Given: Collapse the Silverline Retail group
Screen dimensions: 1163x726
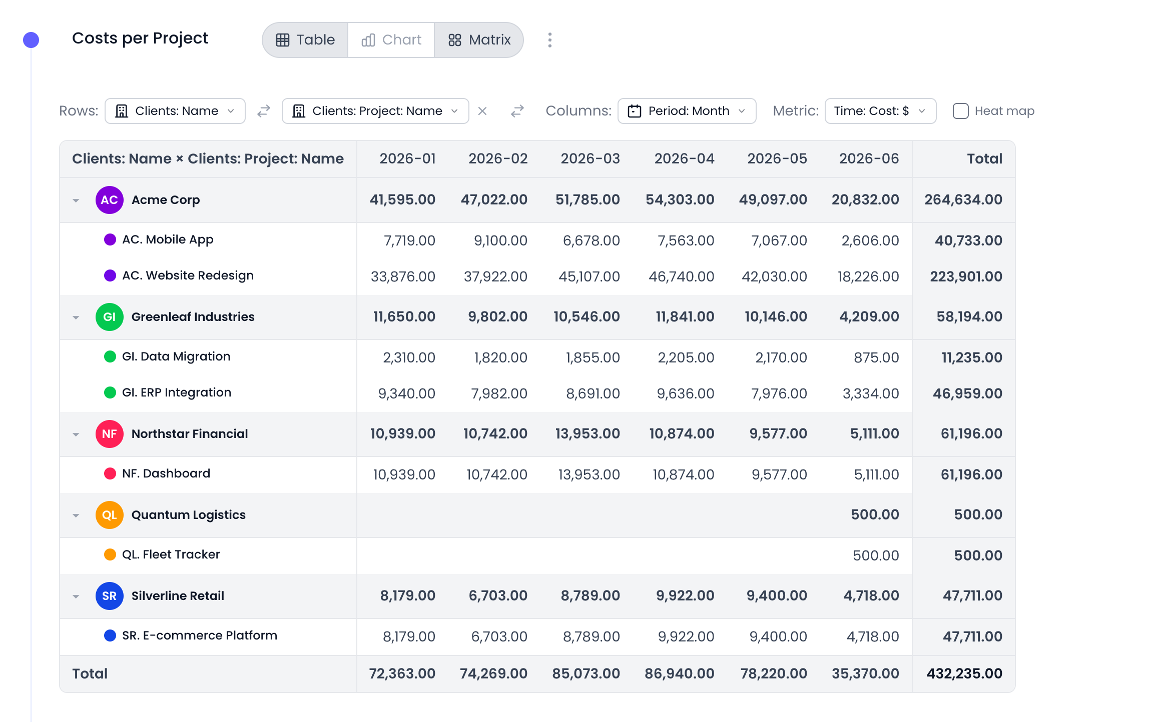Looking at the screenshot, I should pos(76,596).
